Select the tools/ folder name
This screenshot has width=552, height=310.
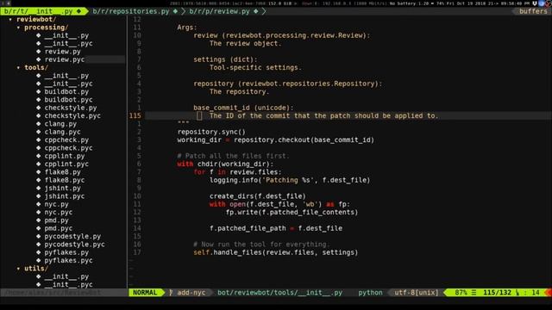pyautogui.click(x=36, y=67)
